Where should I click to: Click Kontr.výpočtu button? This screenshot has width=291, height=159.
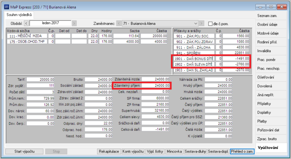133,151
